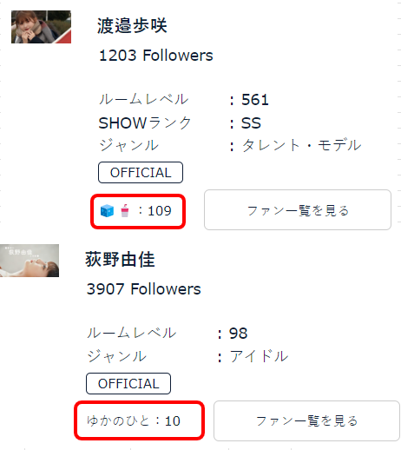Click the name 渡邉歩咲
The image size is (401, 450).
(x=132, y=26)
